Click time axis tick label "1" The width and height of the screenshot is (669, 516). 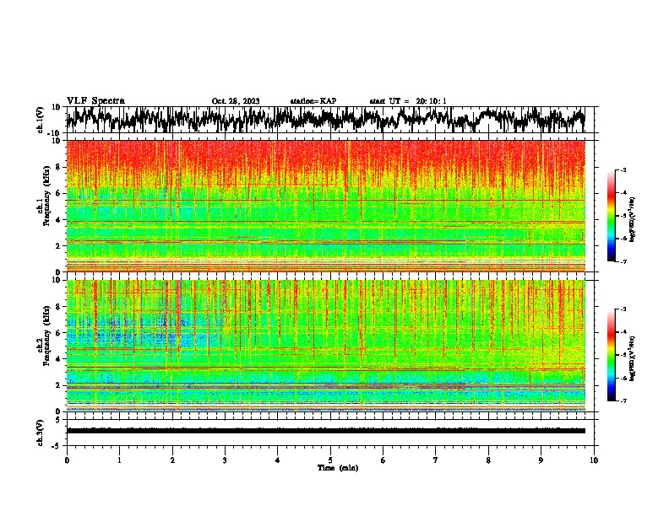[x=119, y=460]
